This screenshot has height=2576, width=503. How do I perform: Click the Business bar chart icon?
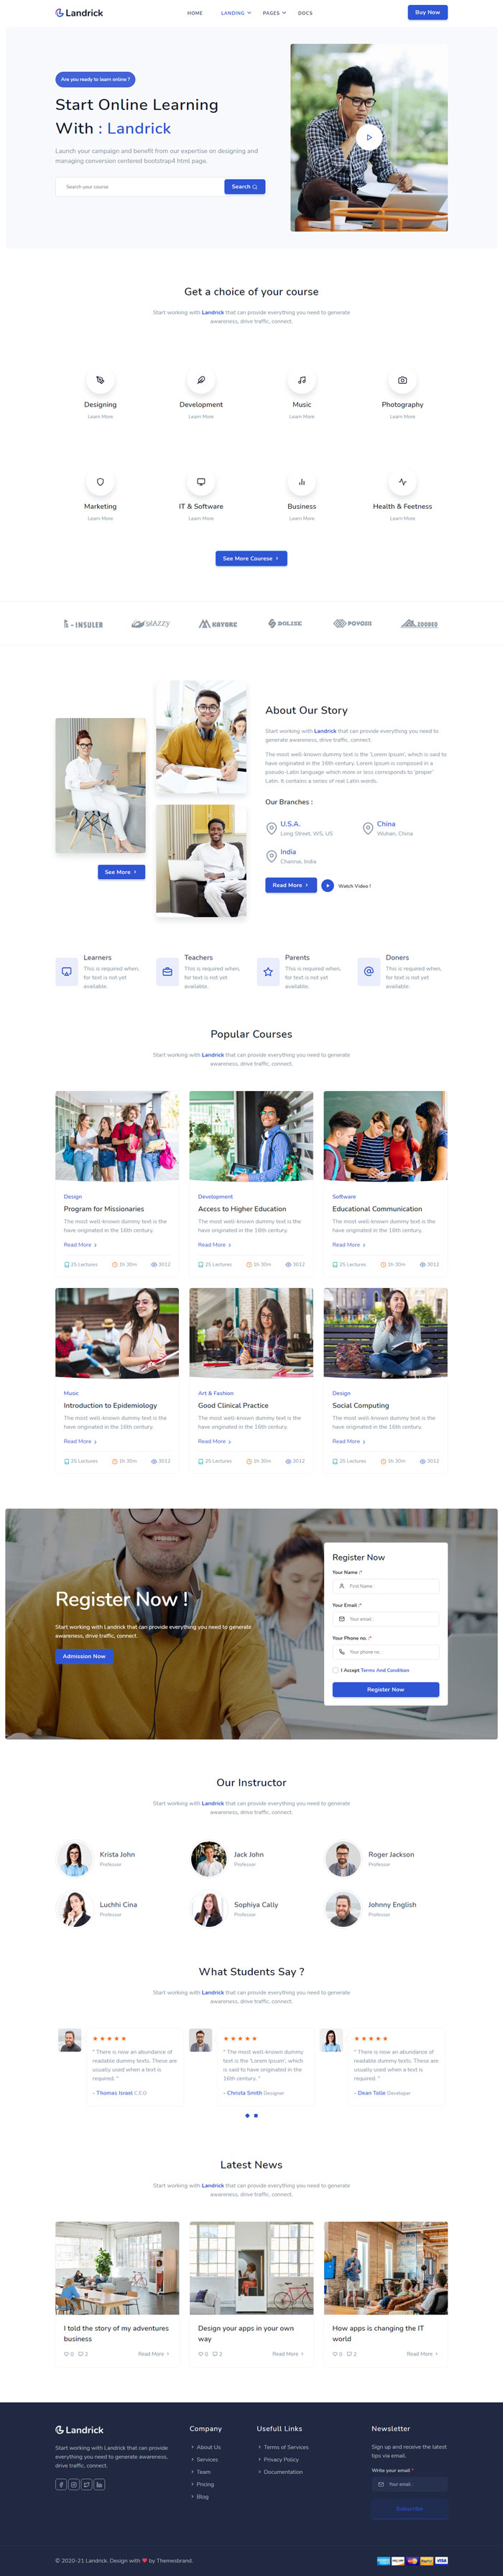(302, 482)
